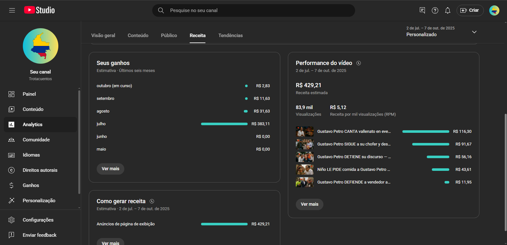
Task: Switch to the Visão geral tab
Action: (x=103, y=35)
